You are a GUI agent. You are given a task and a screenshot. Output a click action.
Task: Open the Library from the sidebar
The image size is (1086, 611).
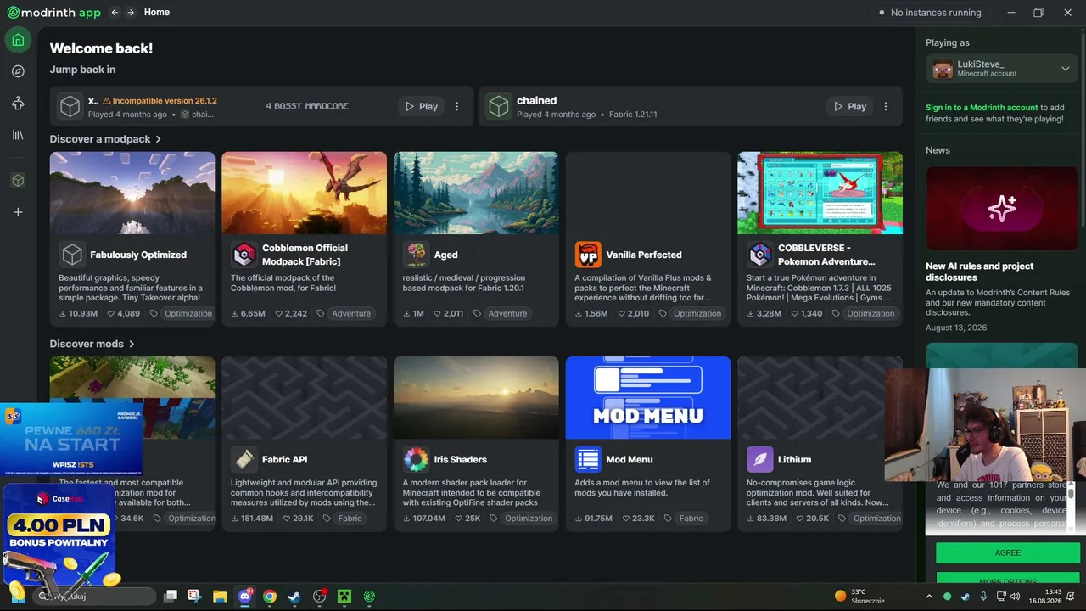coord(18,135)
